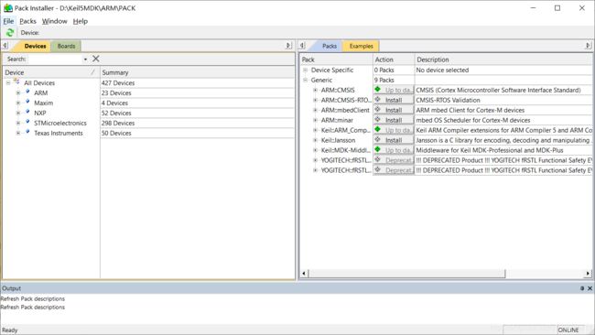Screen dimensions: 595x335
Task: Open the Packs menu
Action: click(x=27, y=21)
